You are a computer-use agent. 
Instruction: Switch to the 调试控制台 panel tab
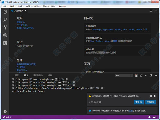tap(38, 75)
